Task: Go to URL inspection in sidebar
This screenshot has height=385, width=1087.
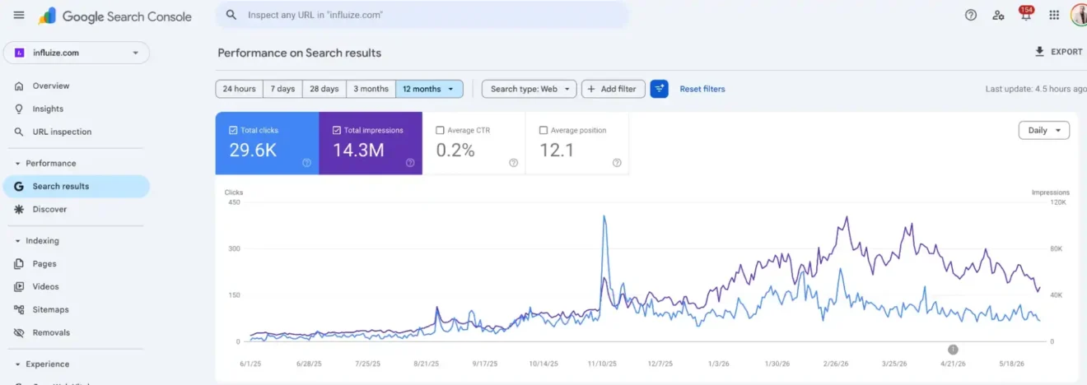Action: click(x=62, y=132)
